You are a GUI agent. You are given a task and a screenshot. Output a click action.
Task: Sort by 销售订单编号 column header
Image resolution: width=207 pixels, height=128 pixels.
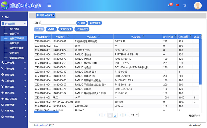pyautogui.click(x=42, y=37)
